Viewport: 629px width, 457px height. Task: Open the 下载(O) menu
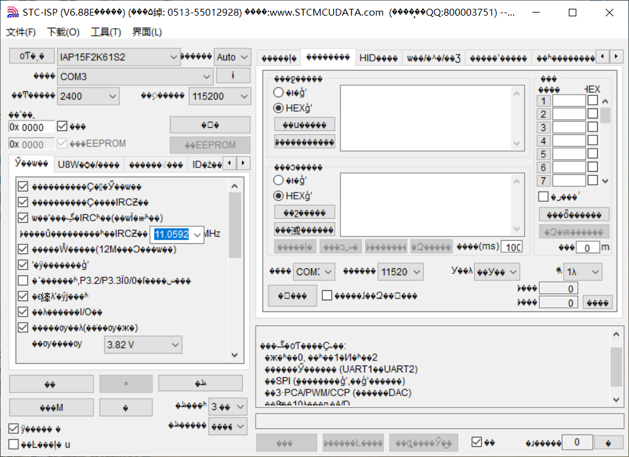point(63,32)
